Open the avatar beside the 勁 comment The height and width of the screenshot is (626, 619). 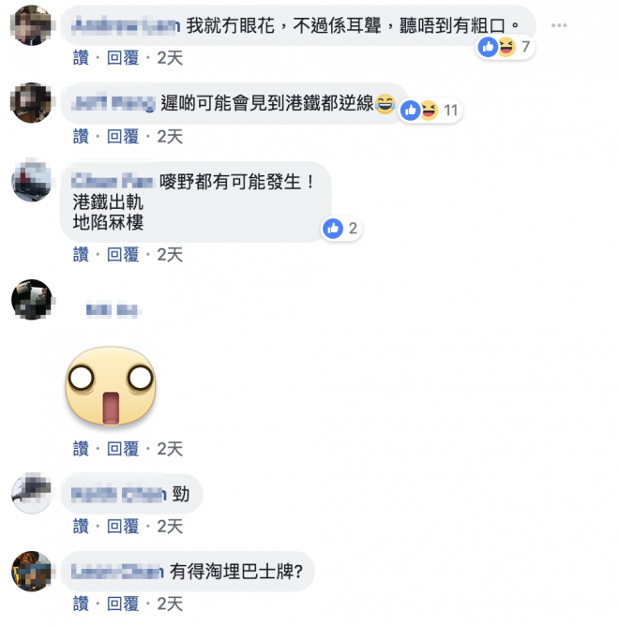(32, 493)
